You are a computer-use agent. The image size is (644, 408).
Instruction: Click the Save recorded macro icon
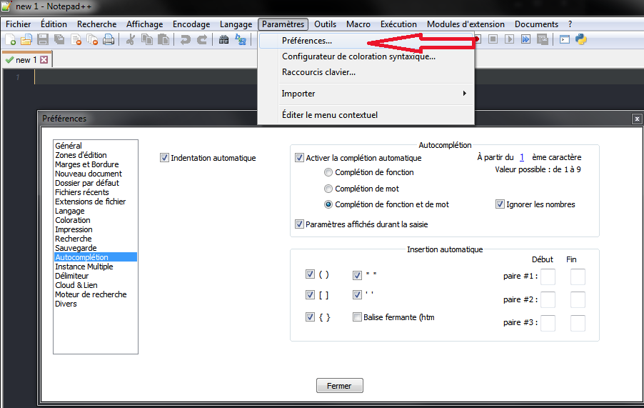[x=543, y=39]
